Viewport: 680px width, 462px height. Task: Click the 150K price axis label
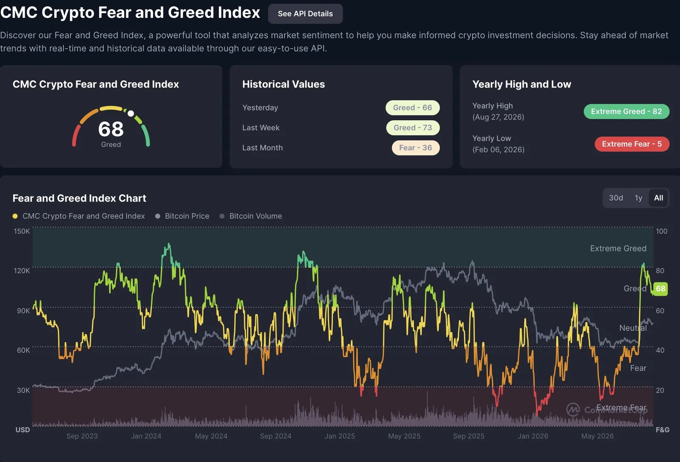[22, 231]
